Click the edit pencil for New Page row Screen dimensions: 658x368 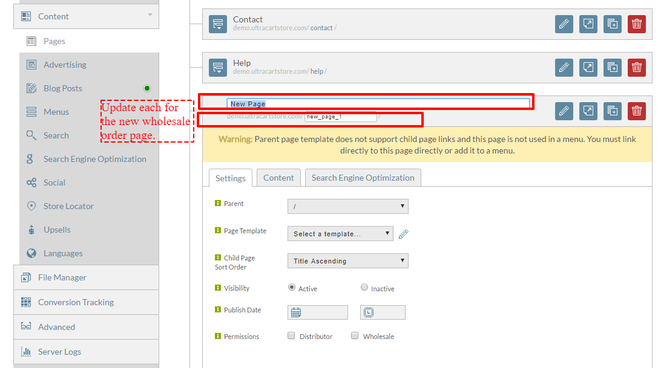pos(564,111)
